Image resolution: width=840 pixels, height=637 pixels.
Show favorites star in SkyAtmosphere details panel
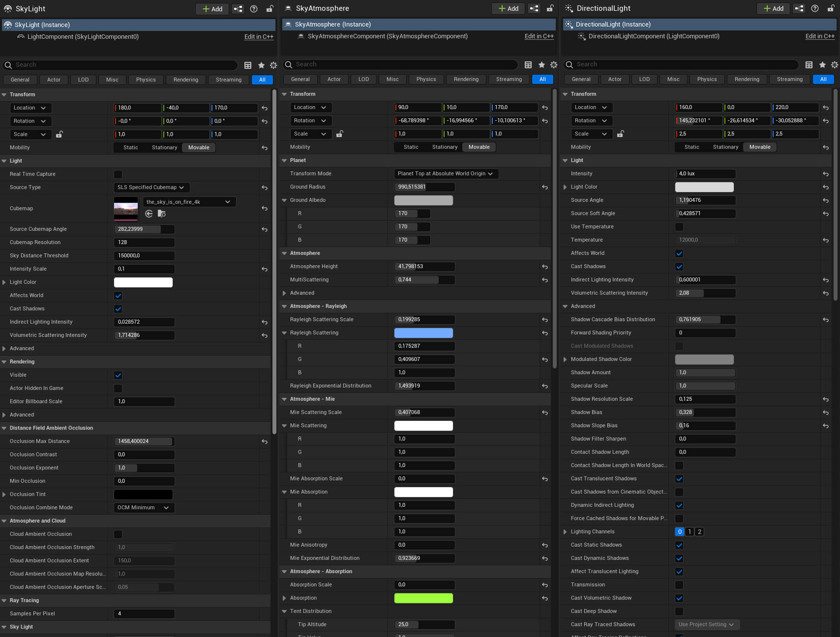pos(541,64)
